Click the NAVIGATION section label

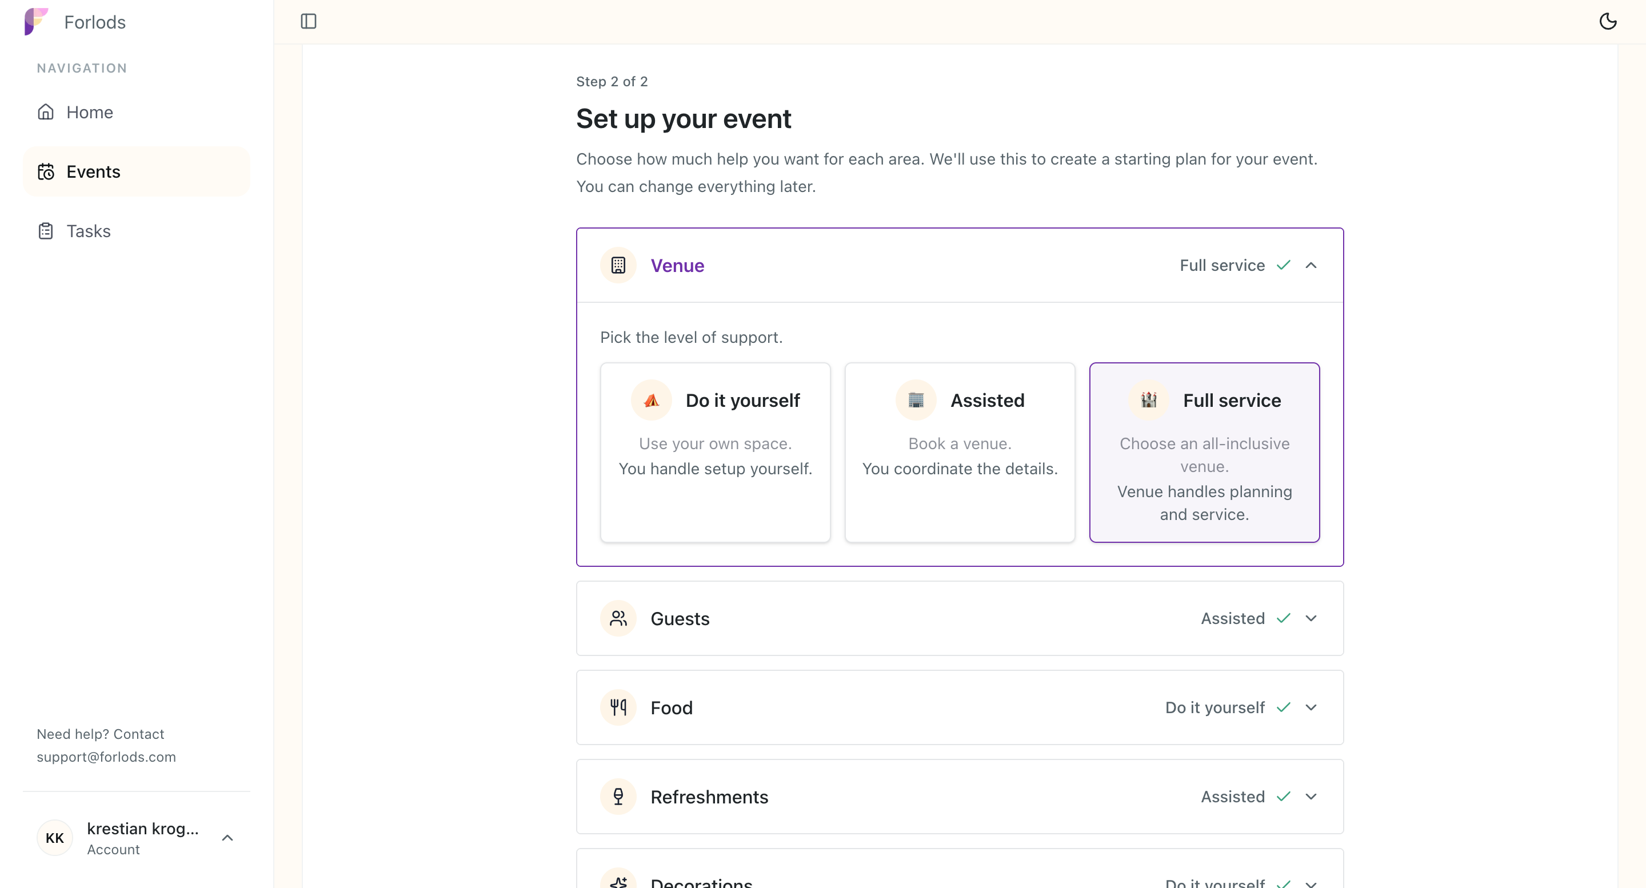[82, 69]
